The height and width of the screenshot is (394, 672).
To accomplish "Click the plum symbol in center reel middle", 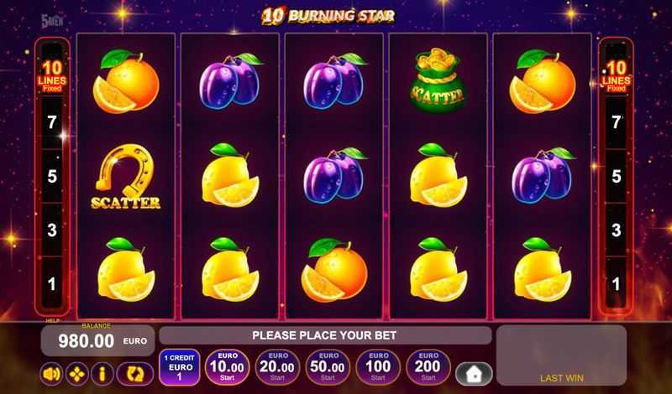I will pyautogui.click(x=334, y=175).
